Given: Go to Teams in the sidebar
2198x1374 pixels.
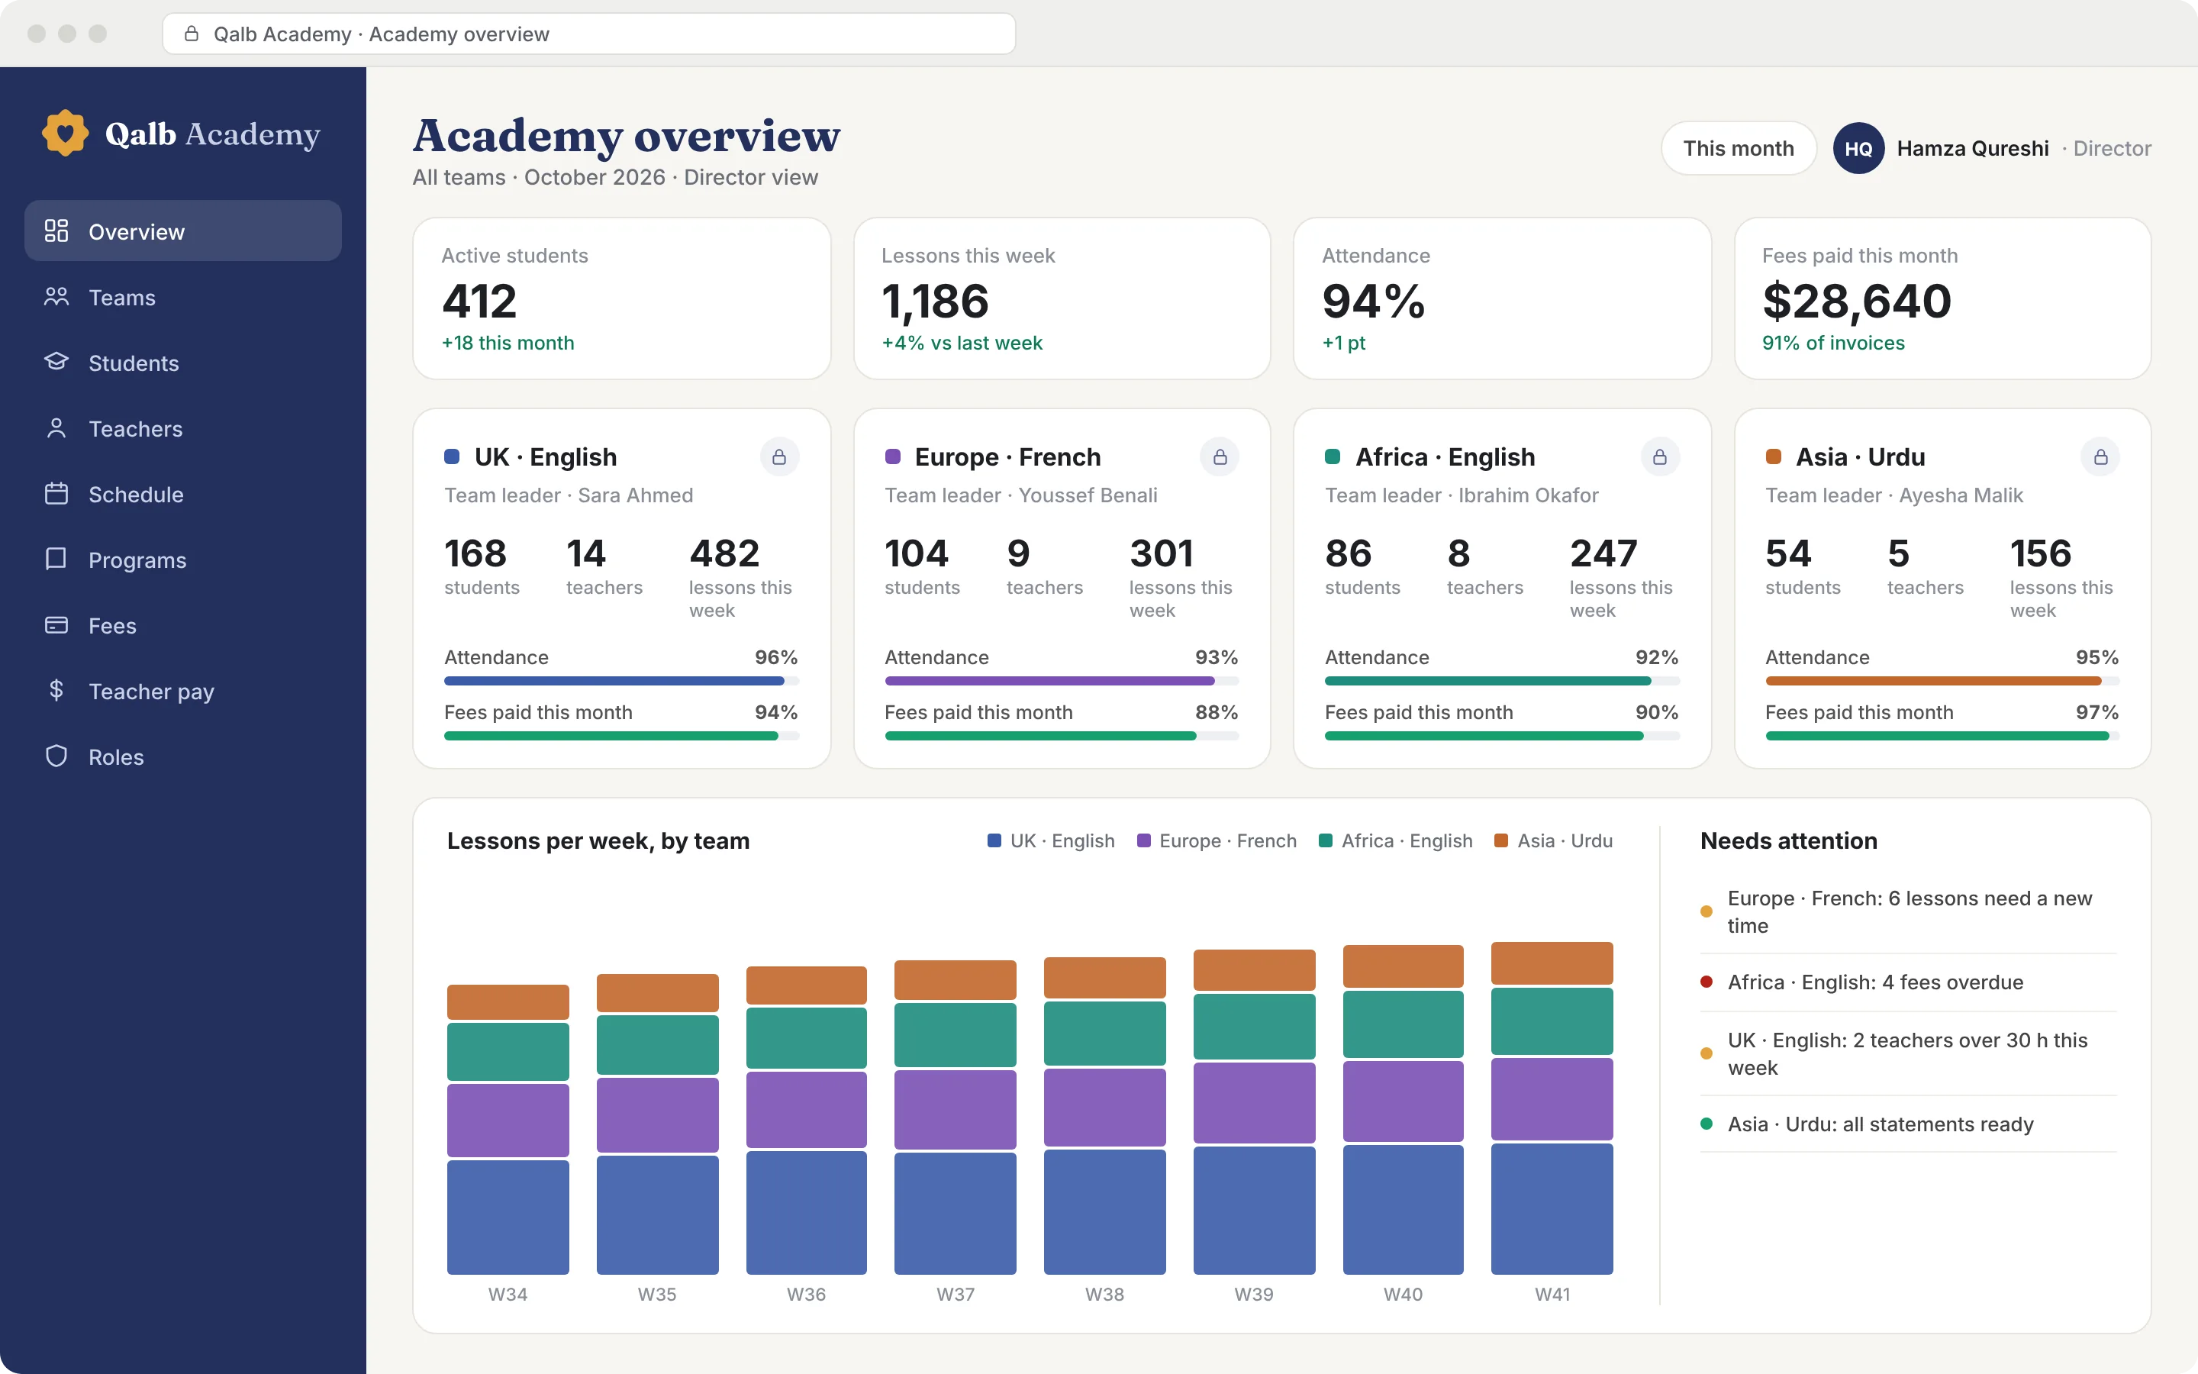Looking at the screenshot, I should click(x=182, y=297).
